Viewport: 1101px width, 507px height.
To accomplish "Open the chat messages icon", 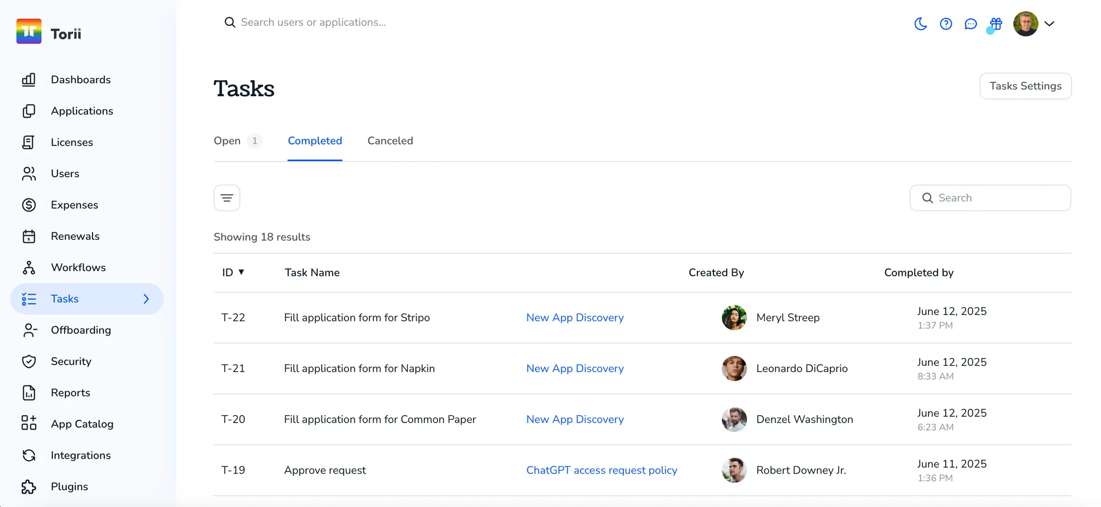I will (970, 24).
